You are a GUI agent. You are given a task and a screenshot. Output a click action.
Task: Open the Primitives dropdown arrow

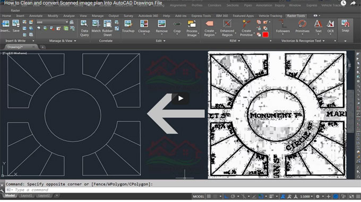pyautogui.click(x=302, y=34)
